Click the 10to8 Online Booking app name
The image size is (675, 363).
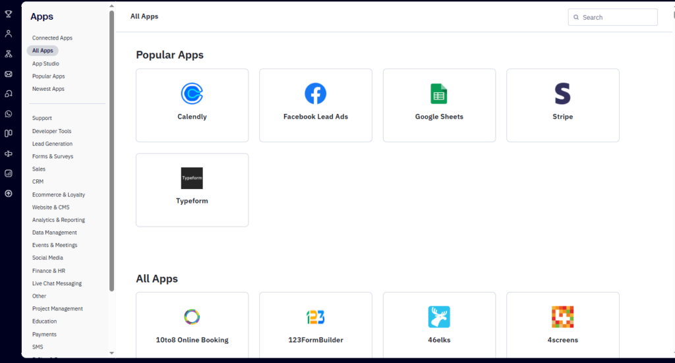[192, 340]
